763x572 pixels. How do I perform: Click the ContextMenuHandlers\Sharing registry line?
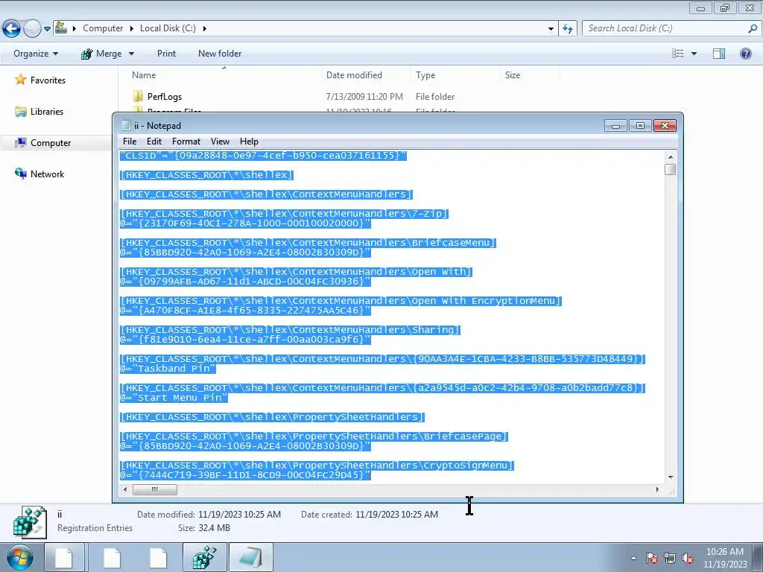290,330
